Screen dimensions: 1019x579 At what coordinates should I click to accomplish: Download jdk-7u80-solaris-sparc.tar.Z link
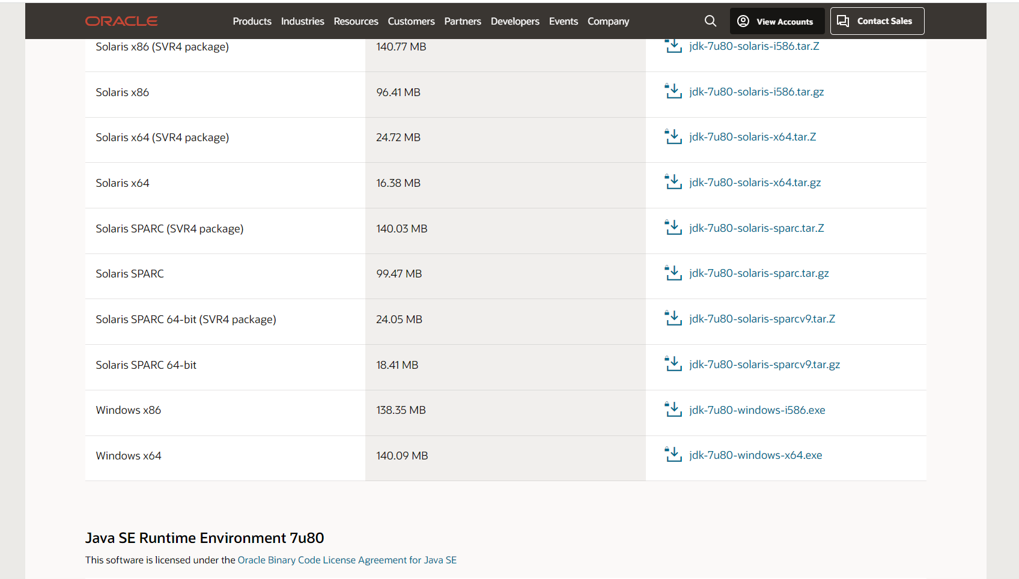(756, 228)
